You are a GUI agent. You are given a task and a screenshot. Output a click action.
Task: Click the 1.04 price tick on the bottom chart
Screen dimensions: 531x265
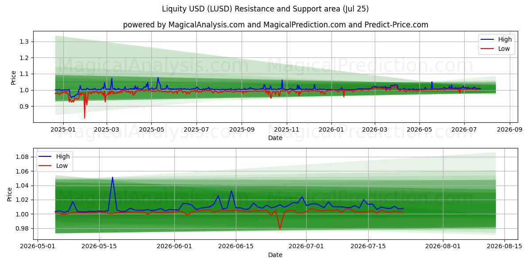23,185
